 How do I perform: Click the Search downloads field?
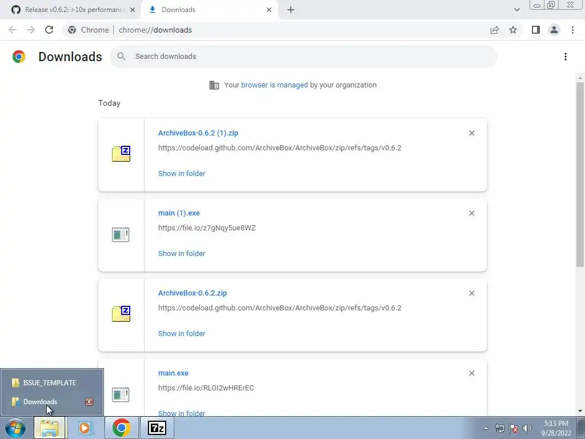(x=304, y=57)
